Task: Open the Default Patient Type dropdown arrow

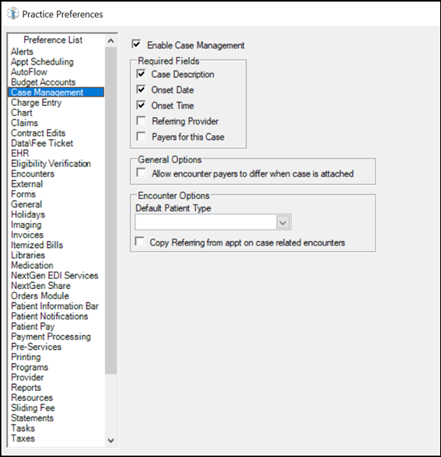Action: (x=282, y=222)
